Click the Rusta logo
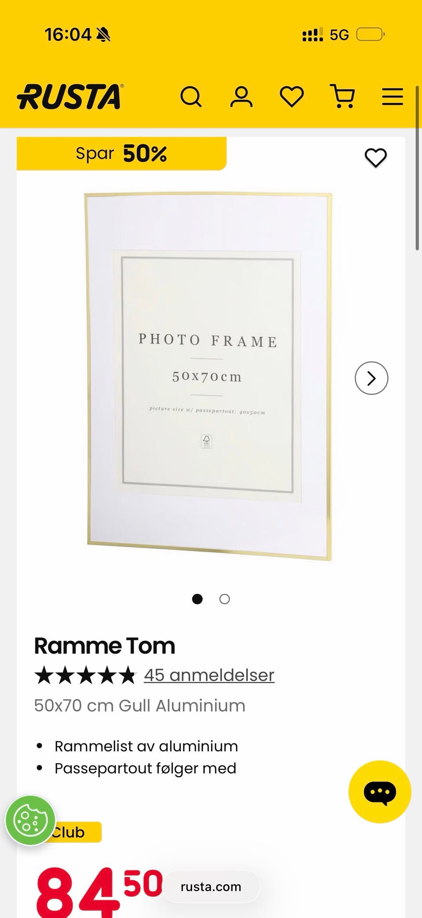Image resolution: width=422 pixels, height=918 pixels. (70, 96)
